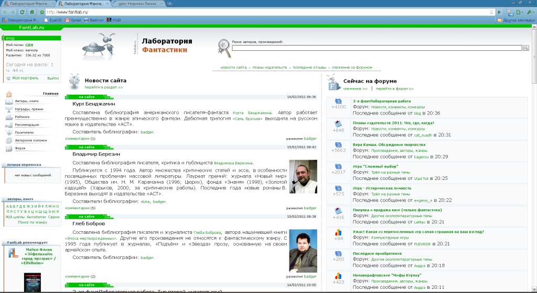
Task: Click the browser address bar
Action: tap(262, 12)
